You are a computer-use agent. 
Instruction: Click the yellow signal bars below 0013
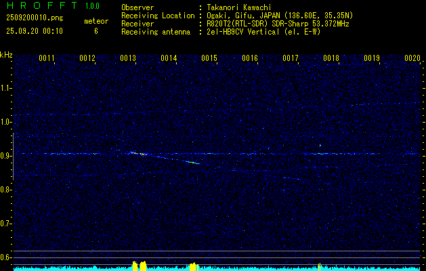(140, 266)
